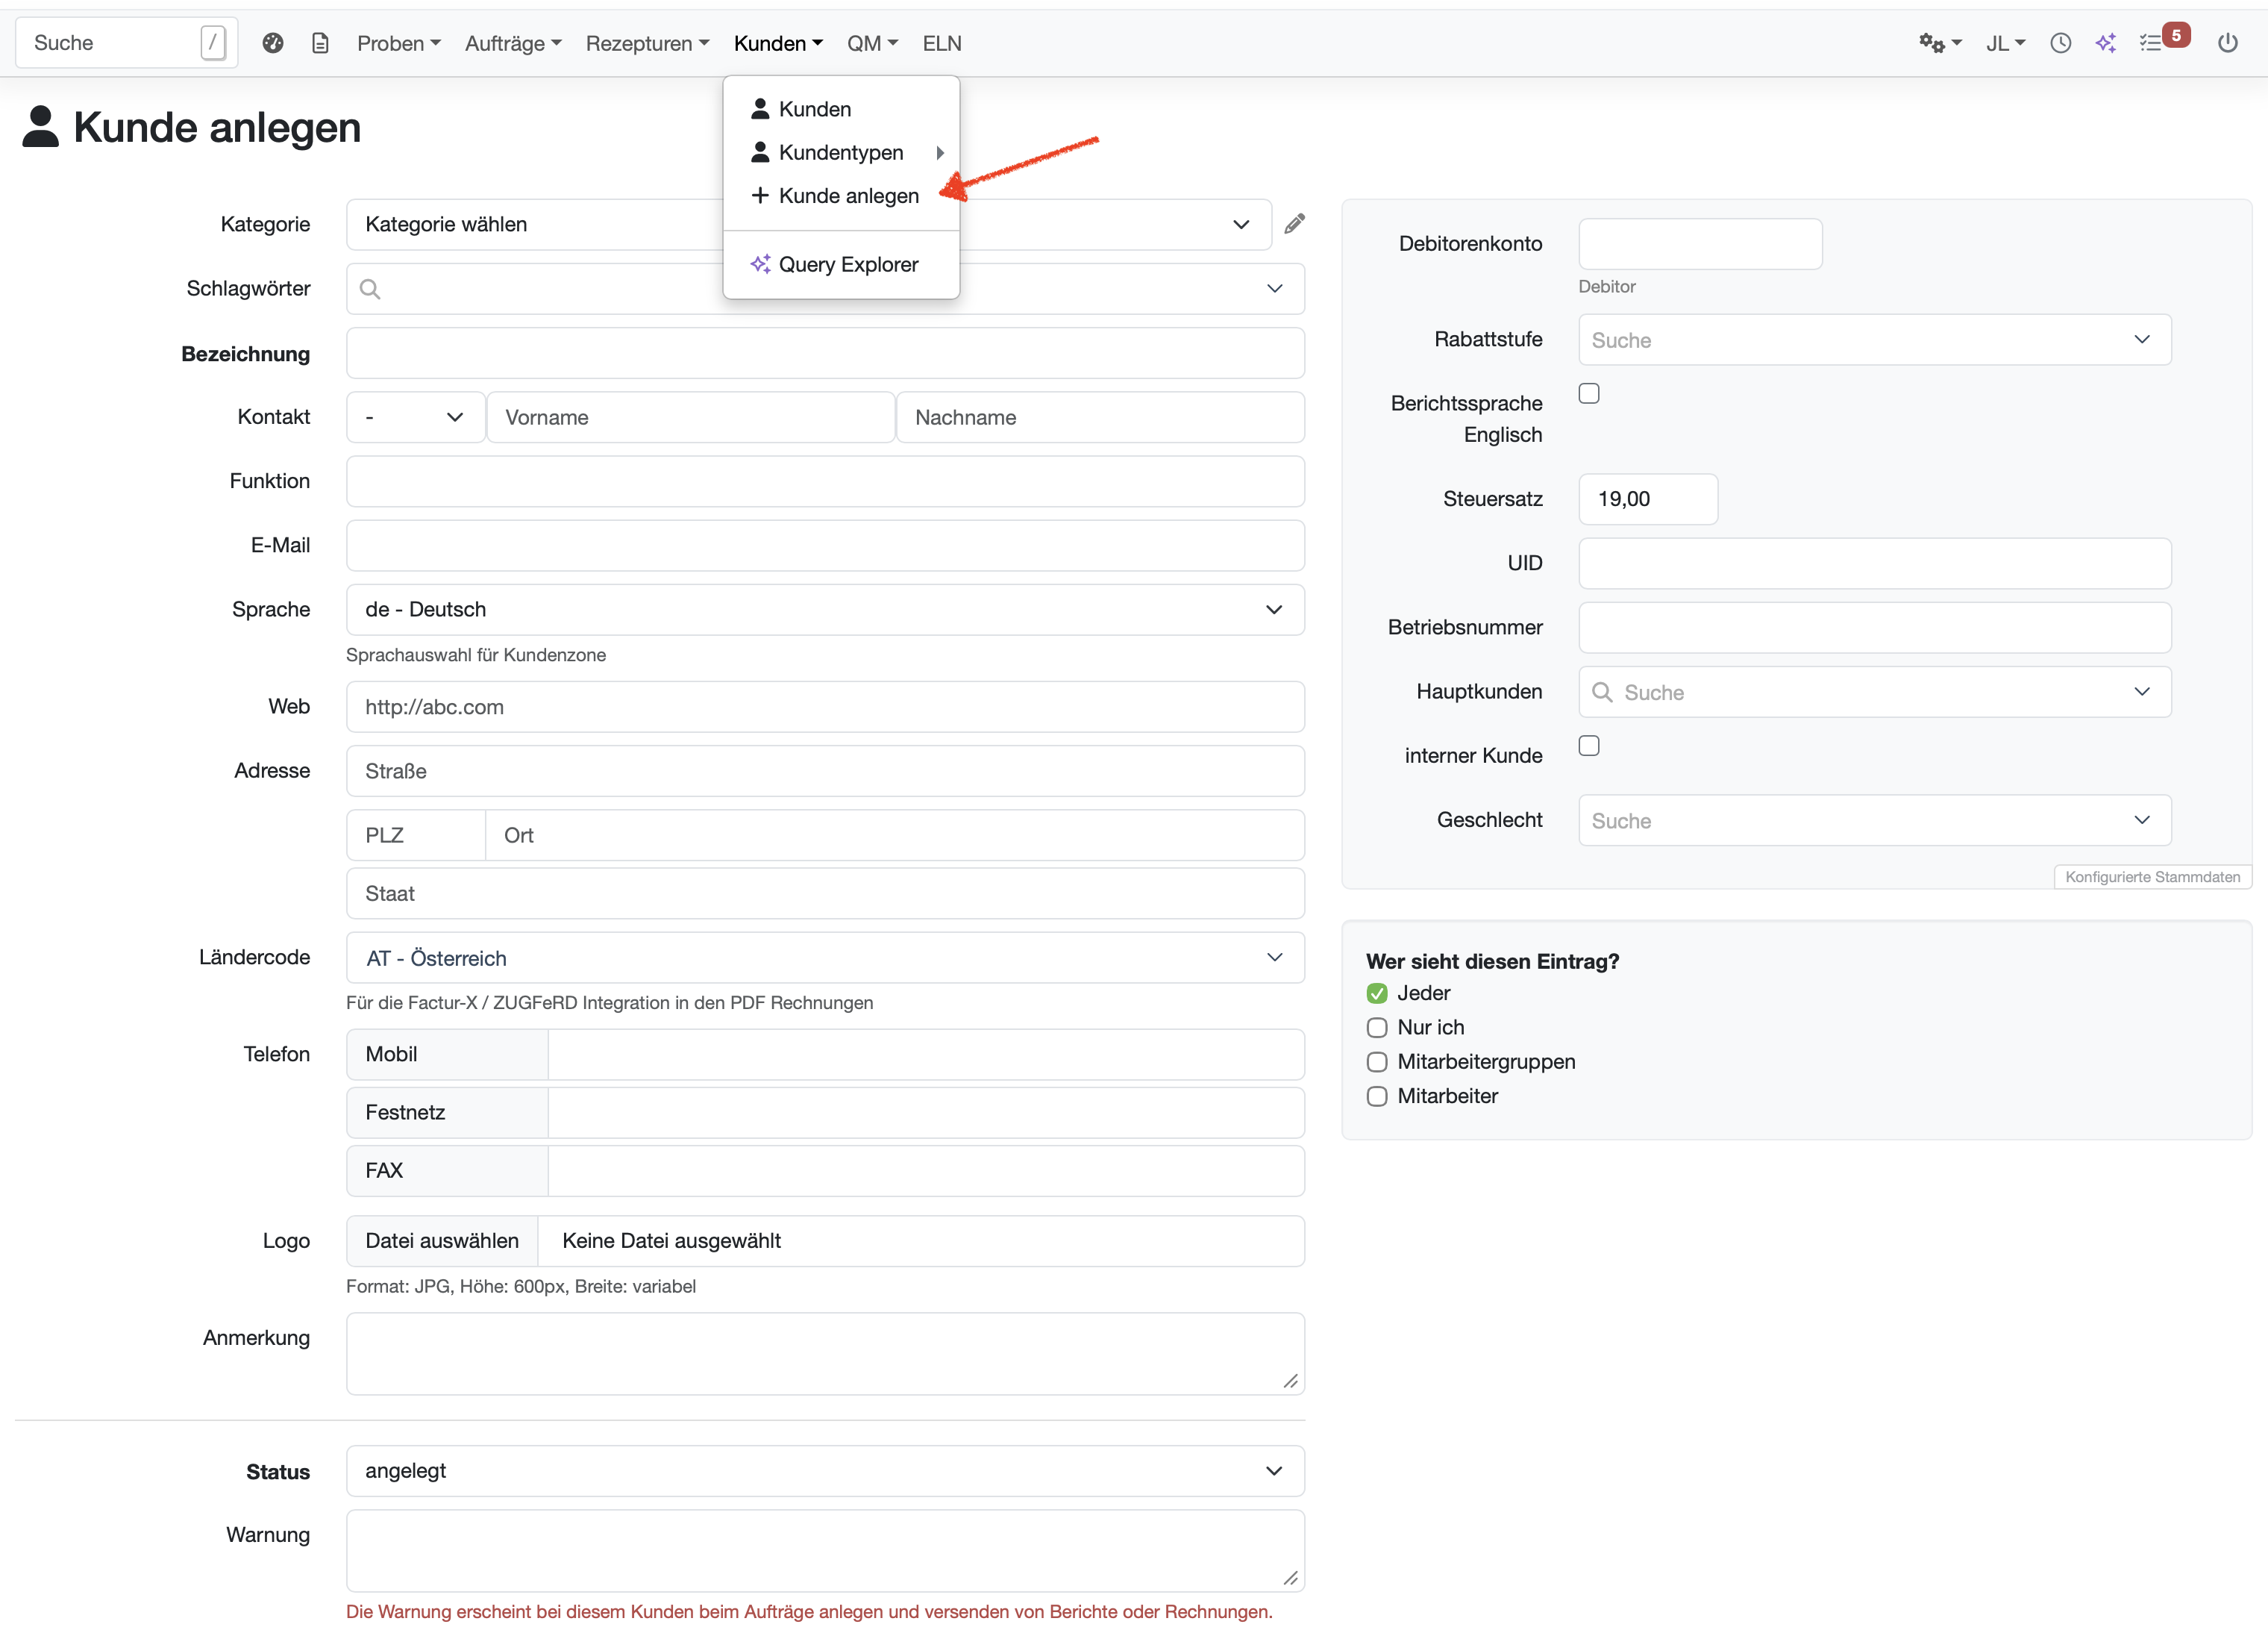Open the QM menu
Viewport: 2268px width, 1633px height.
pyautogui.click(x=872, y=43)
